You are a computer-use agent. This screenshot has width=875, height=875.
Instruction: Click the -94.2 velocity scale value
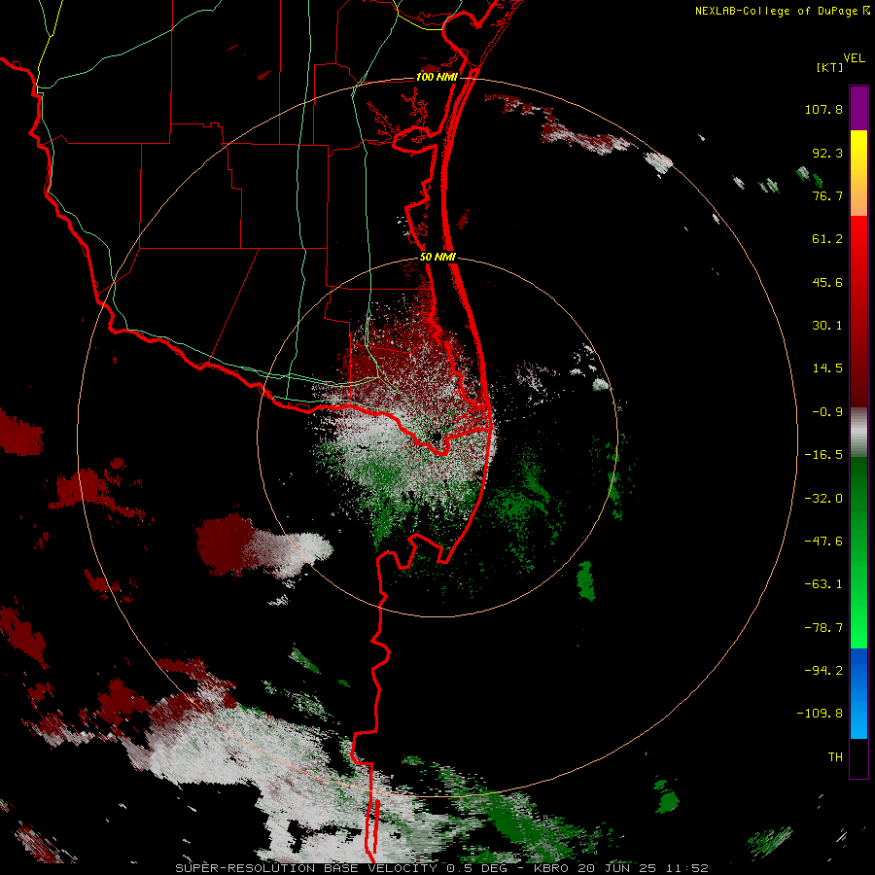[x=823, y=671]
